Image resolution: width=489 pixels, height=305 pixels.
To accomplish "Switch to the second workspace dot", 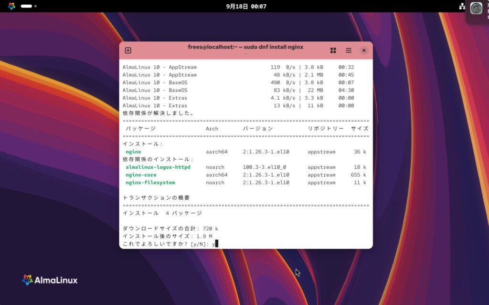I will pos(35,6).
